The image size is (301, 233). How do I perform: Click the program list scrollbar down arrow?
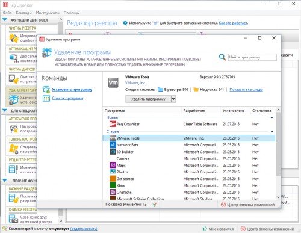(x=278, y=197)
